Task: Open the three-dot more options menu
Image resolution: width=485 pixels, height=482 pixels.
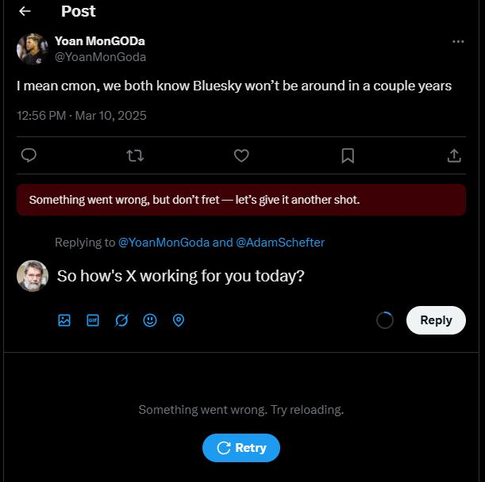Action: (458, 41)
